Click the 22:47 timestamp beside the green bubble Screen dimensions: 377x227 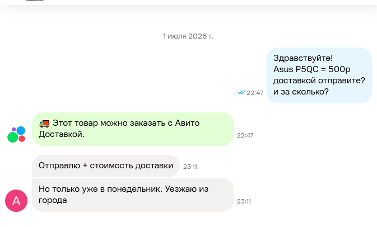(x=245, y=135)
